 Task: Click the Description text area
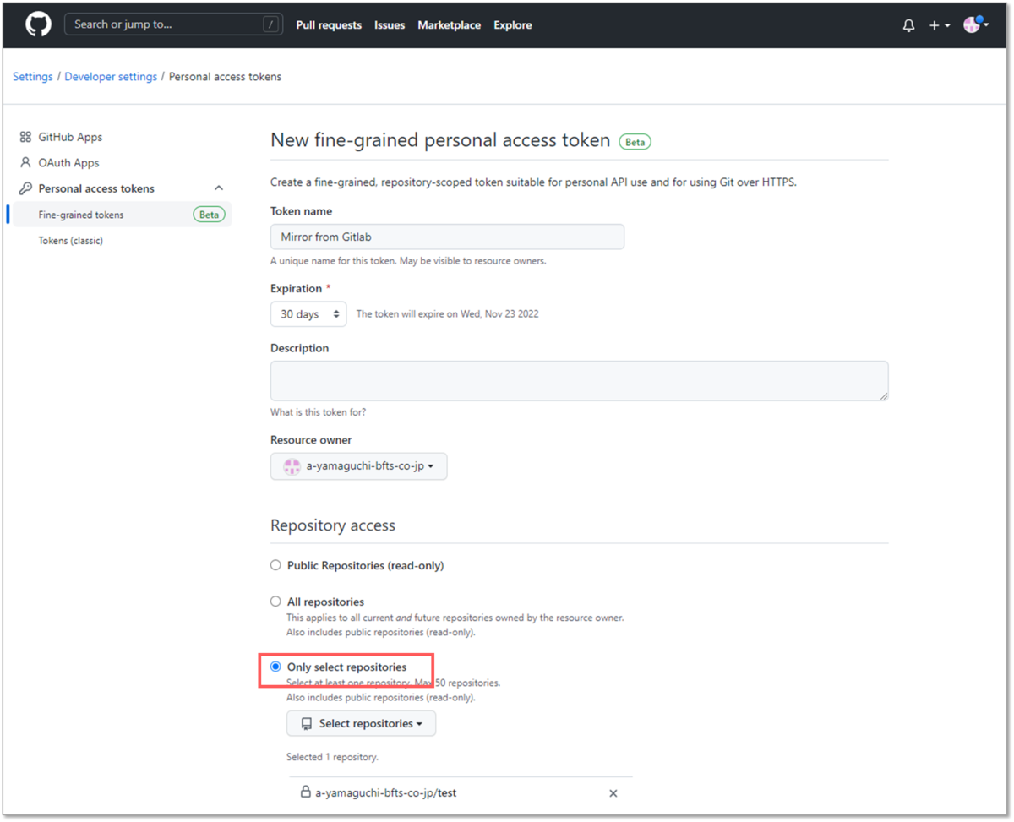[579, 381]
